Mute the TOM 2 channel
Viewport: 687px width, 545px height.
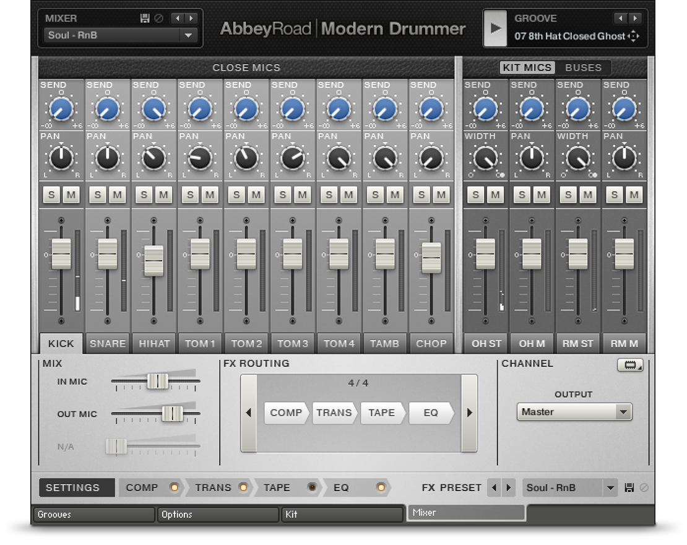[256, 194]
